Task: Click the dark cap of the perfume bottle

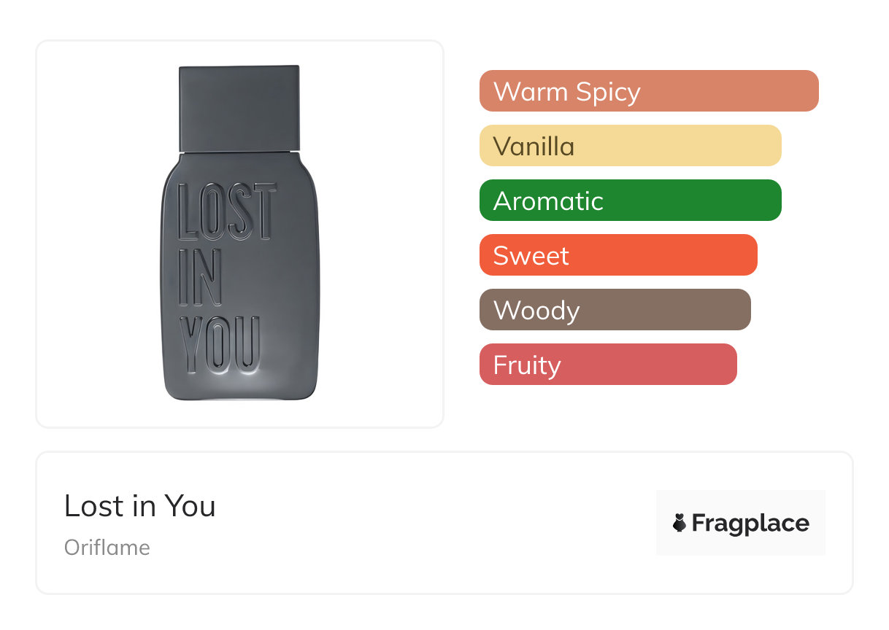Action: [x=239, y=108]
